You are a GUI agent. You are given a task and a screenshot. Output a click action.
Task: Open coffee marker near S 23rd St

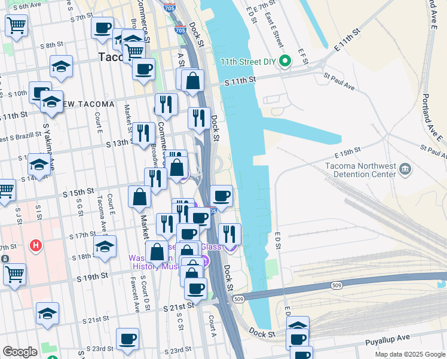click(x=128, y=341)
